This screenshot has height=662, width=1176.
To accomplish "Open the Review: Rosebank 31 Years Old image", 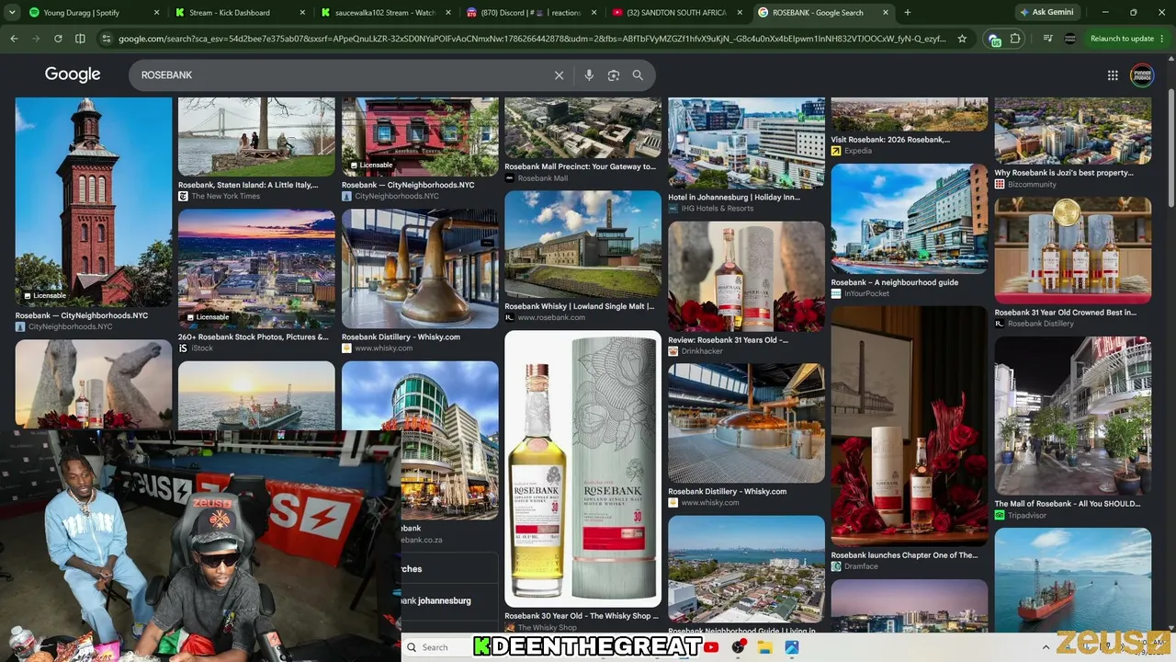I will click(746, 276).
